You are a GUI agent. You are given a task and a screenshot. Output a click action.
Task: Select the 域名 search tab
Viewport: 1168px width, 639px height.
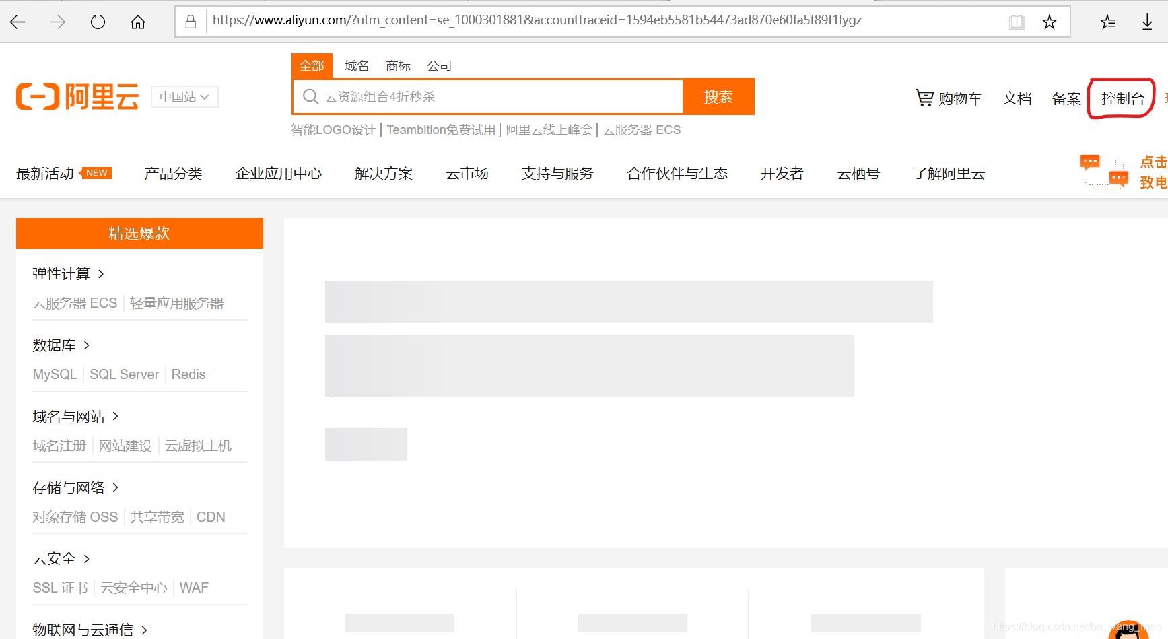[x=357, y=66]
